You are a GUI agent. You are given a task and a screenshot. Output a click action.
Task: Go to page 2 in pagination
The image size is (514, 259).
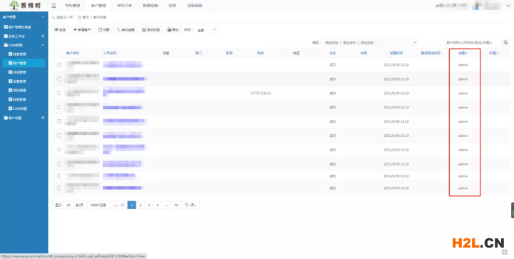click(141, 205)
